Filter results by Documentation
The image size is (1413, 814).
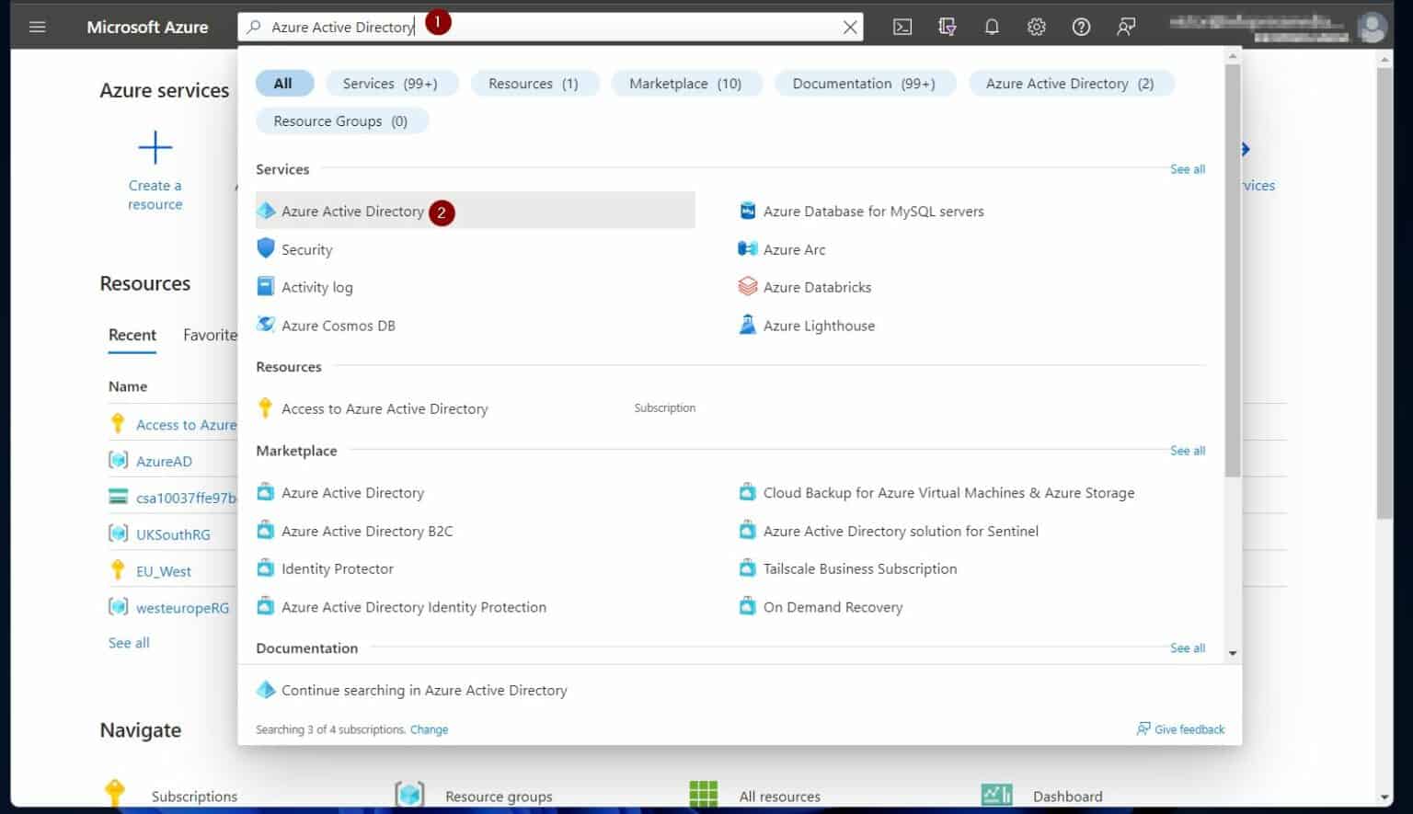[864, 83]
